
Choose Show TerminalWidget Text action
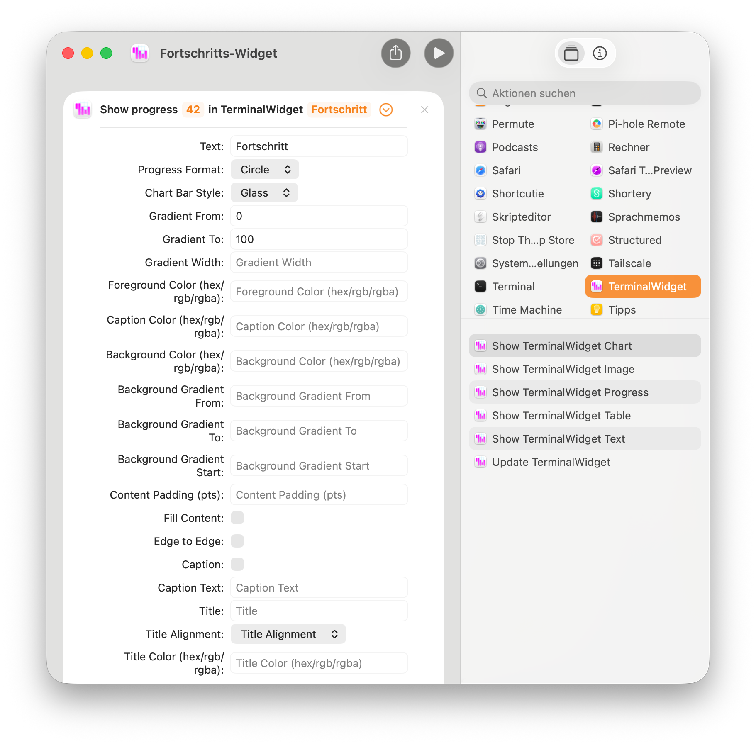pos(585,439)
